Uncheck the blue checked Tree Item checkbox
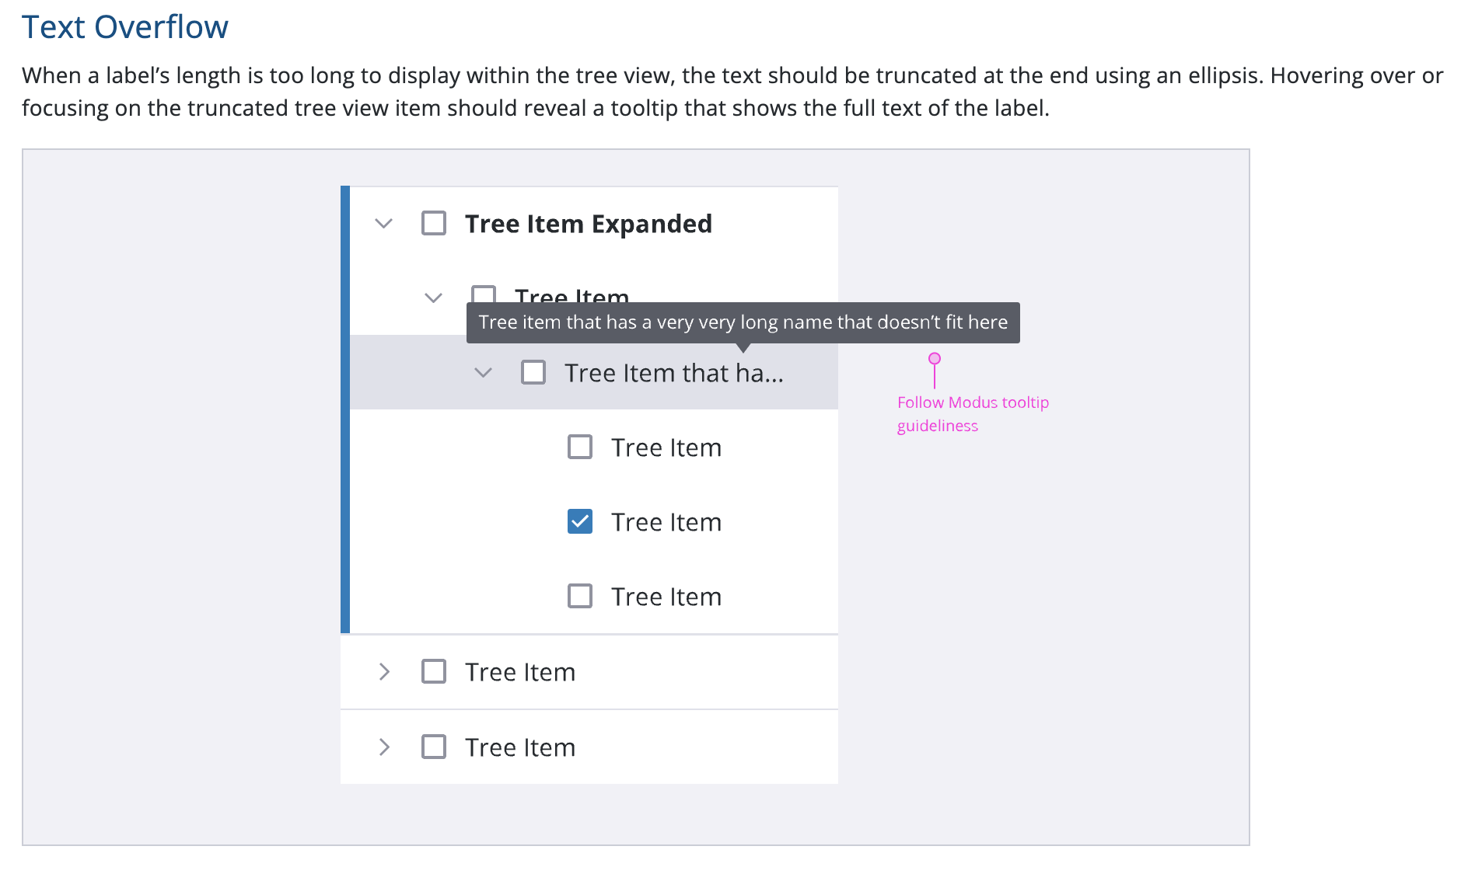This screenshot has height=881, width=1468. (580, 521)
